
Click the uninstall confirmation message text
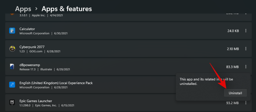(x=206, y=81)
